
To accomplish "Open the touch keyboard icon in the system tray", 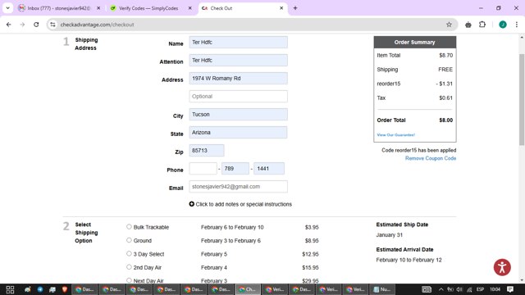I will [427, 289].
